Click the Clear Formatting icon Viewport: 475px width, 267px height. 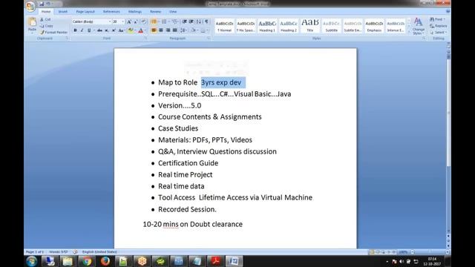143,22
